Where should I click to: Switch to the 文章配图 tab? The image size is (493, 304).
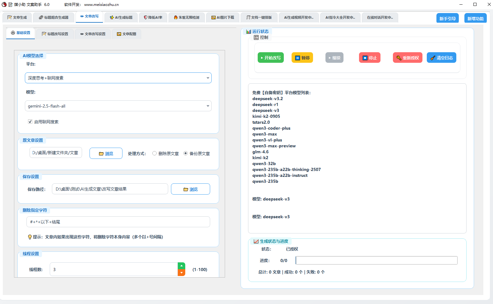click(x=127, y=34)
